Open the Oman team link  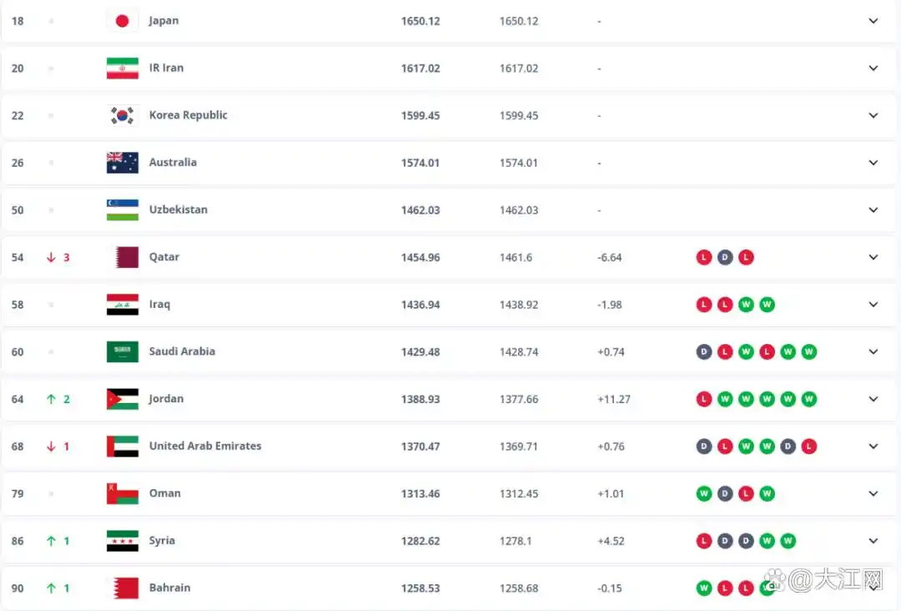(x=164, y=493)
